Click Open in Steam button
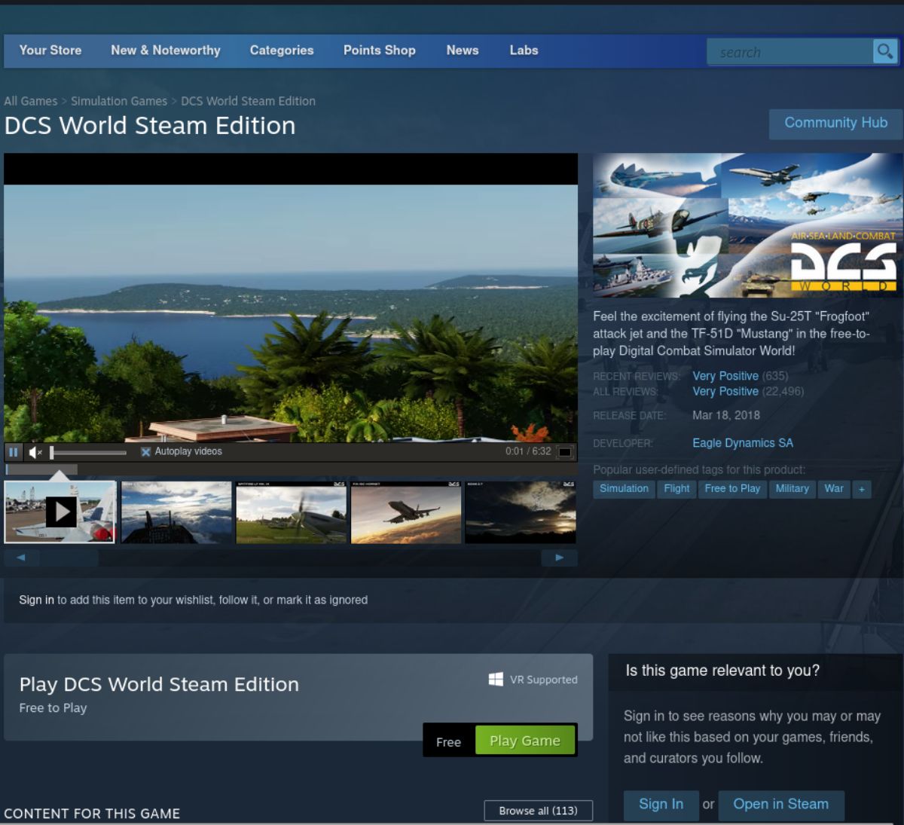 pyautogui.click(x=781, y=805)
